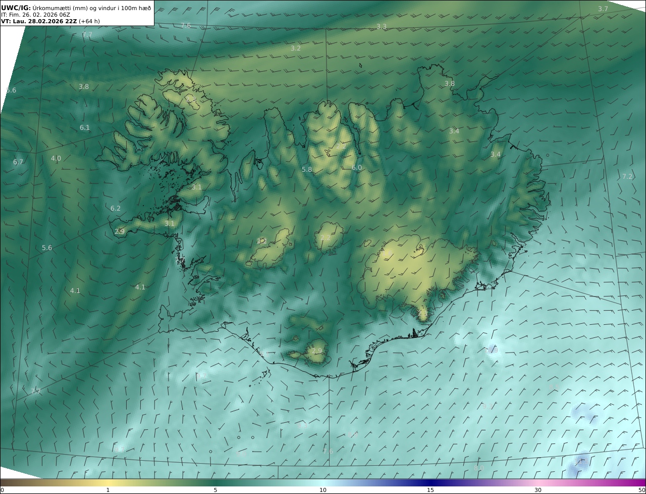Viewport: 646px width, 494px height.
Task: Click the colorbar tick label 10
Action: [x=323, y=490]
